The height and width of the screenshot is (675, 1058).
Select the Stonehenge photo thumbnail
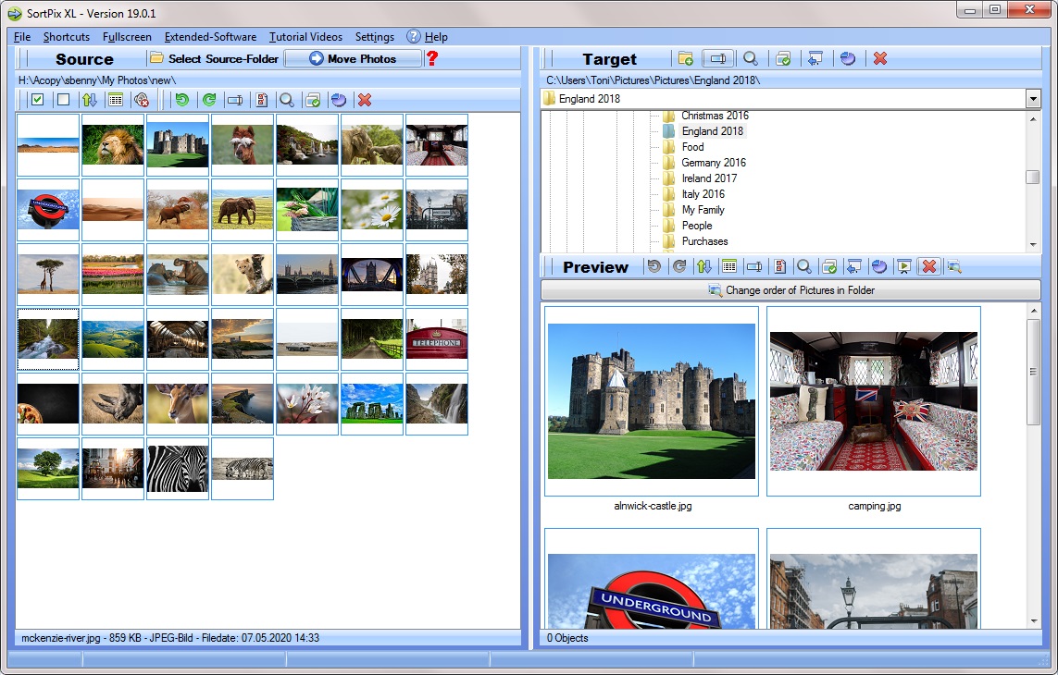[x=372, y=404]
